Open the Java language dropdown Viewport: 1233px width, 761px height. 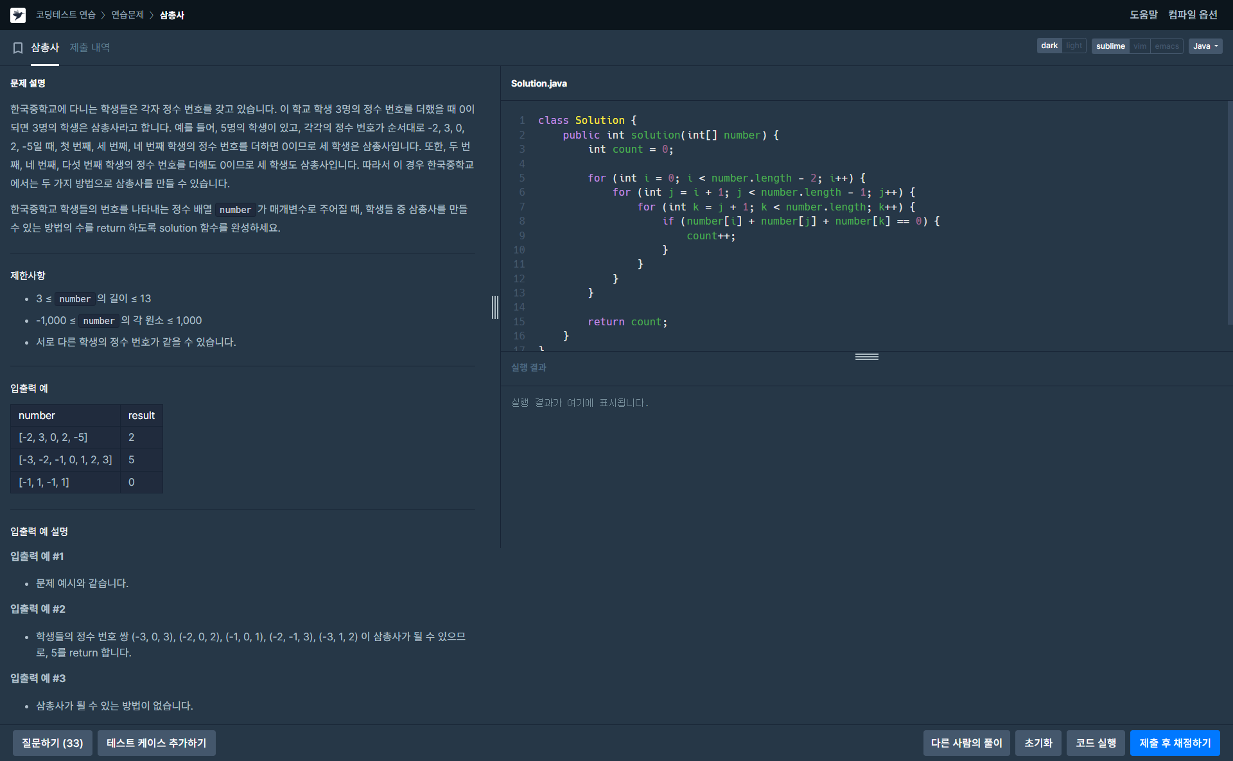pyautogui.click(x=1205, y=46)
